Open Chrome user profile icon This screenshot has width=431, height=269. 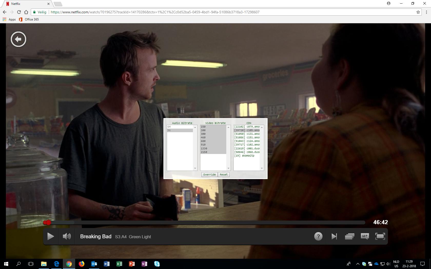pos(389,3)
